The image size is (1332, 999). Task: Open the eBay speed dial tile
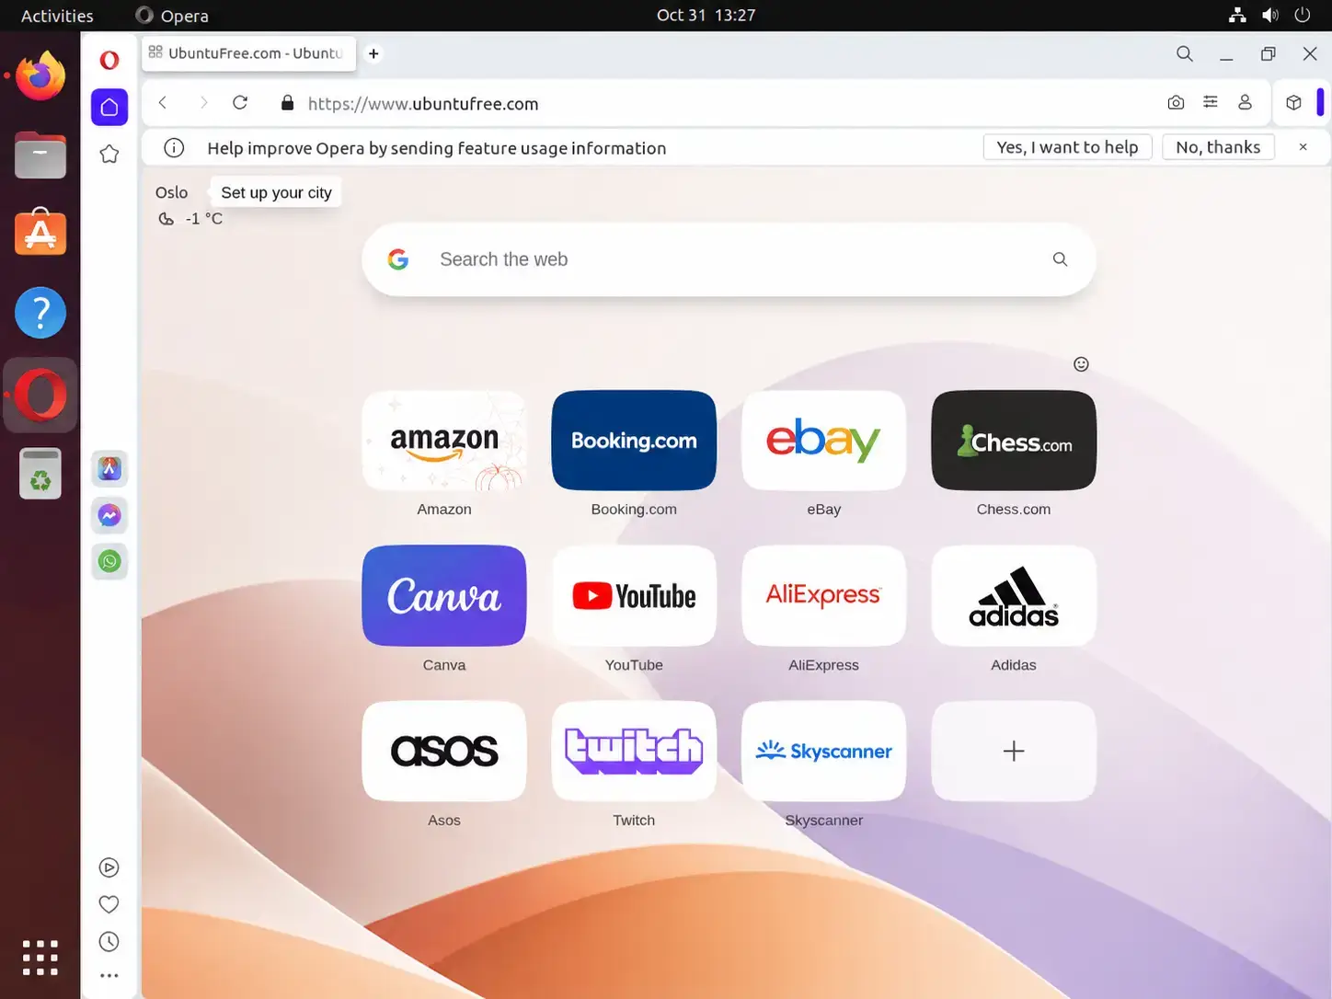tap(823, 441)
